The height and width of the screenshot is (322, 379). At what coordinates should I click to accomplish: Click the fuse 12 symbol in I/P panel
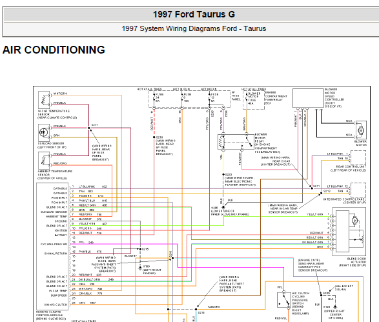coord(209,97)
